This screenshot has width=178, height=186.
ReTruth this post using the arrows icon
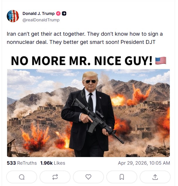55,177
